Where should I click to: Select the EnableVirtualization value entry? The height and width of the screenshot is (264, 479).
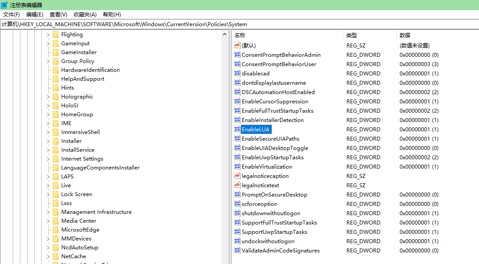tap(267, 167)
